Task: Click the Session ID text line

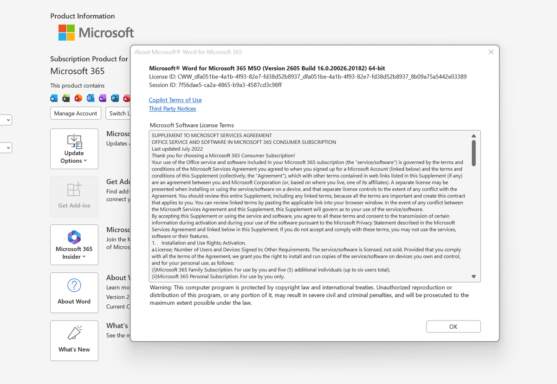Action: point(215,85)
